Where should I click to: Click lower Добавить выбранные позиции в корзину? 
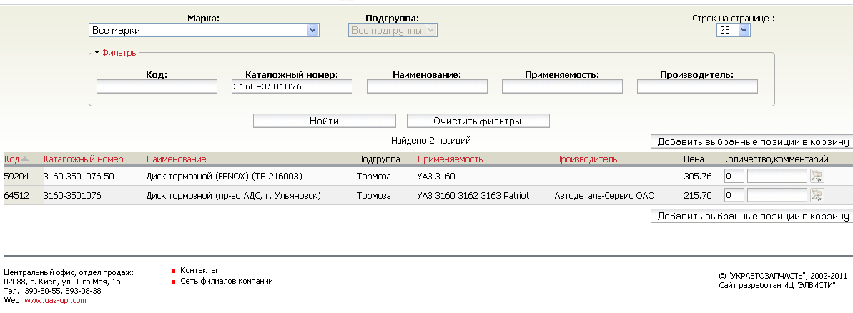point(753,216)
